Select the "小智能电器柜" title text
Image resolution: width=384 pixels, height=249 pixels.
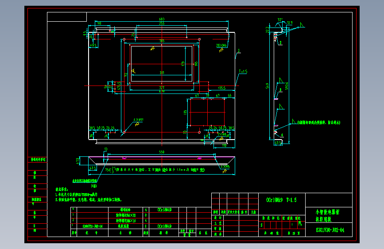coord(327,212)
